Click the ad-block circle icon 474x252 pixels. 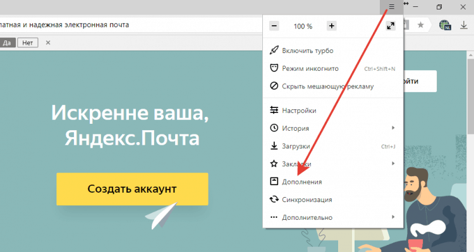coord(274,86)
